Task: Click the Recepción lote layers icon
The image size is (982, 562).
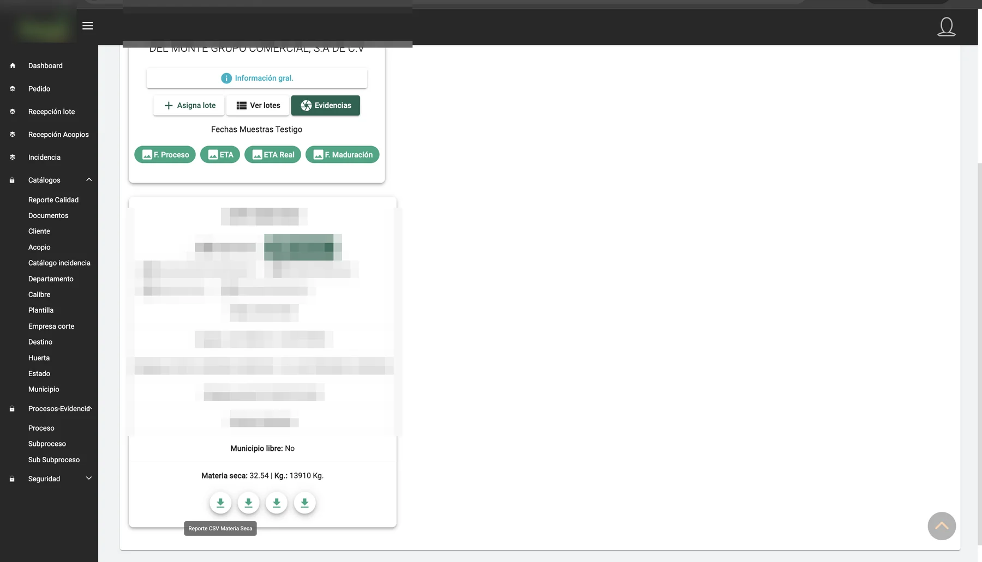Action: click(13, 111)
